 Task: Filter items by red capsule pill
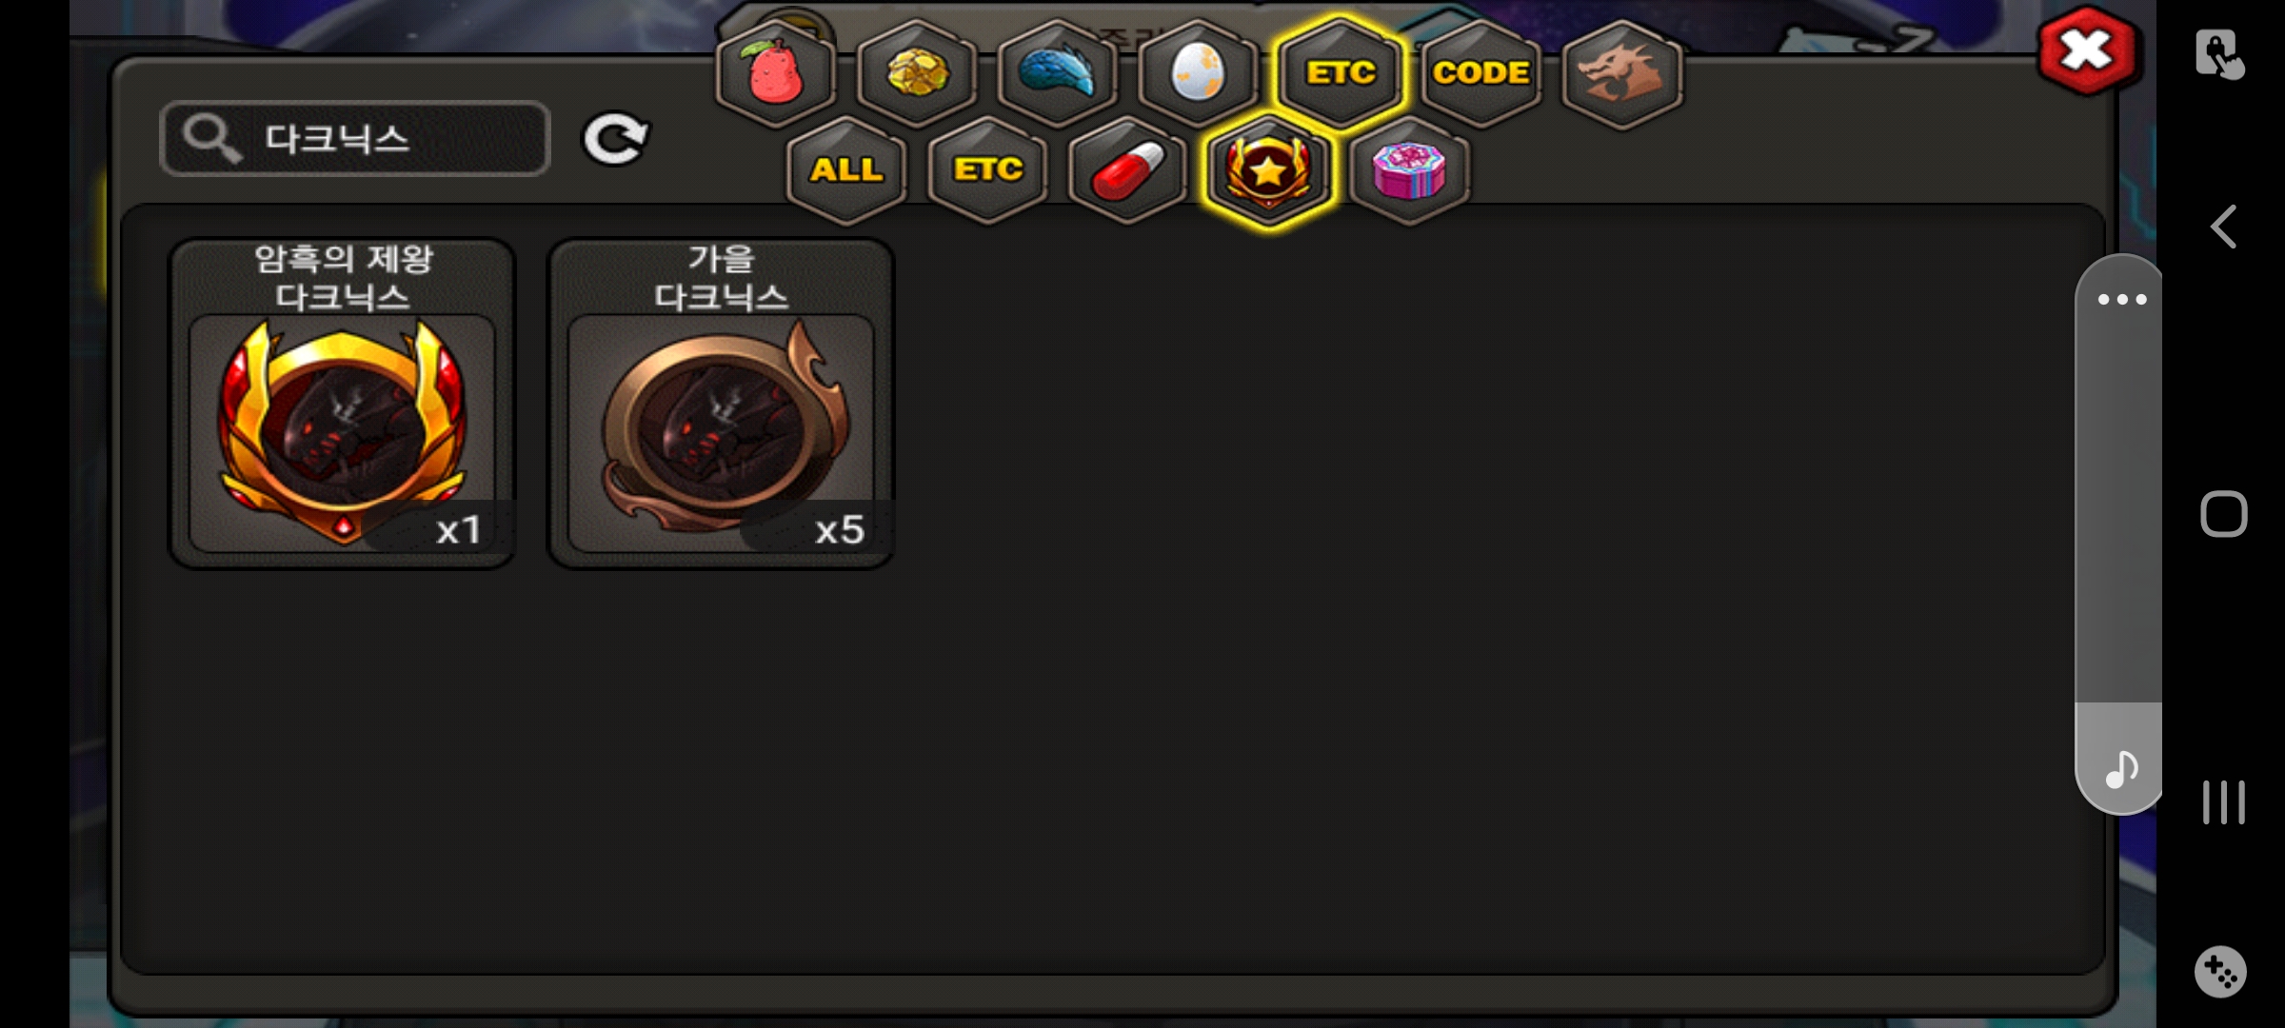1127,171
